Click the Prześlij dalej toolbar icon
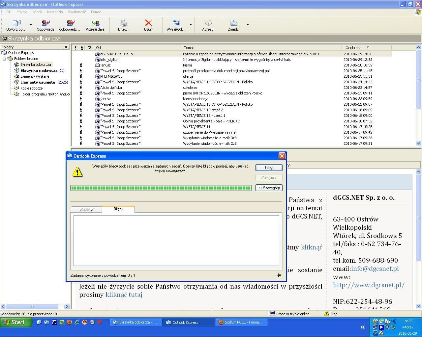The height and width of the screenshot is (337, 422). (96, 23)
